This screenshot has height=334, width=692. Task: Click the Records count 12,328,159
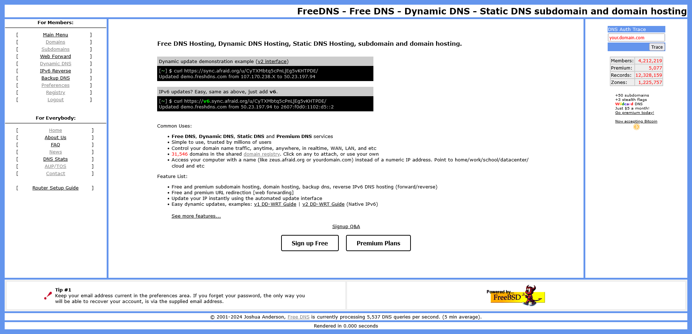click(649, 75)
